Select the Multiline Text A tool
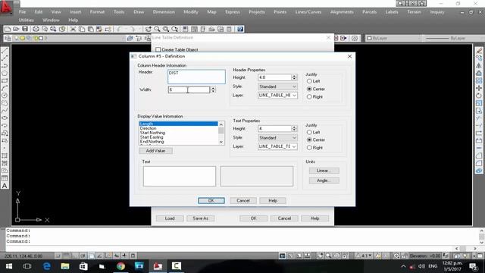Viewport: 485px width, 273px height. pyautogui.click(x=5, y=186)
